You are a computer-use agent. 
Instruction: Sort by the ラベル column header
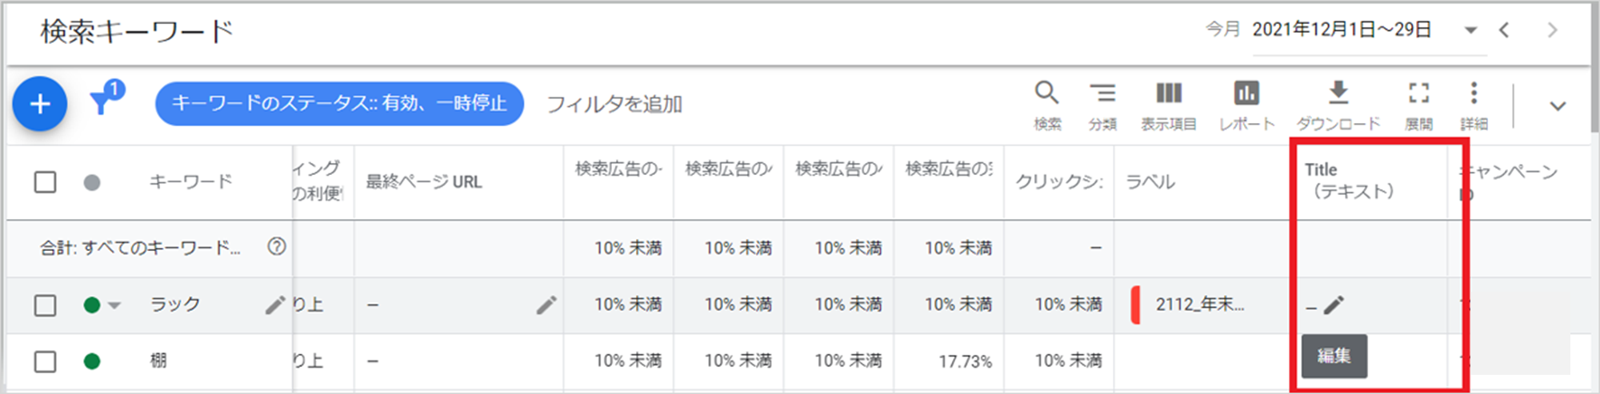click(1150, 182)
